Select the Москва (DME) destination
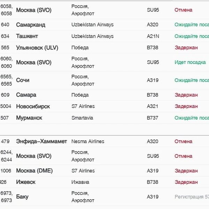The width and height of the screenshot is (209, 209). (34, 171)
